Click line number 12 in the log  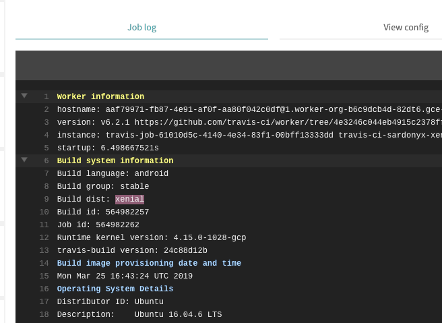click(x=44, y=237)
